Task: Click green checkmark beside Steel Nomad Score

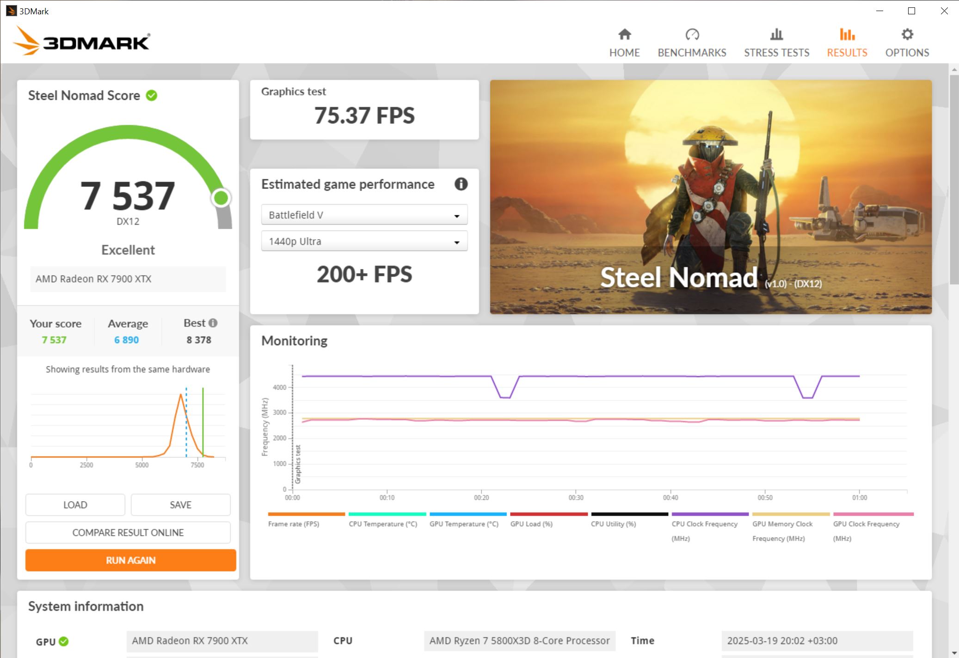Action: coord(152,96)
